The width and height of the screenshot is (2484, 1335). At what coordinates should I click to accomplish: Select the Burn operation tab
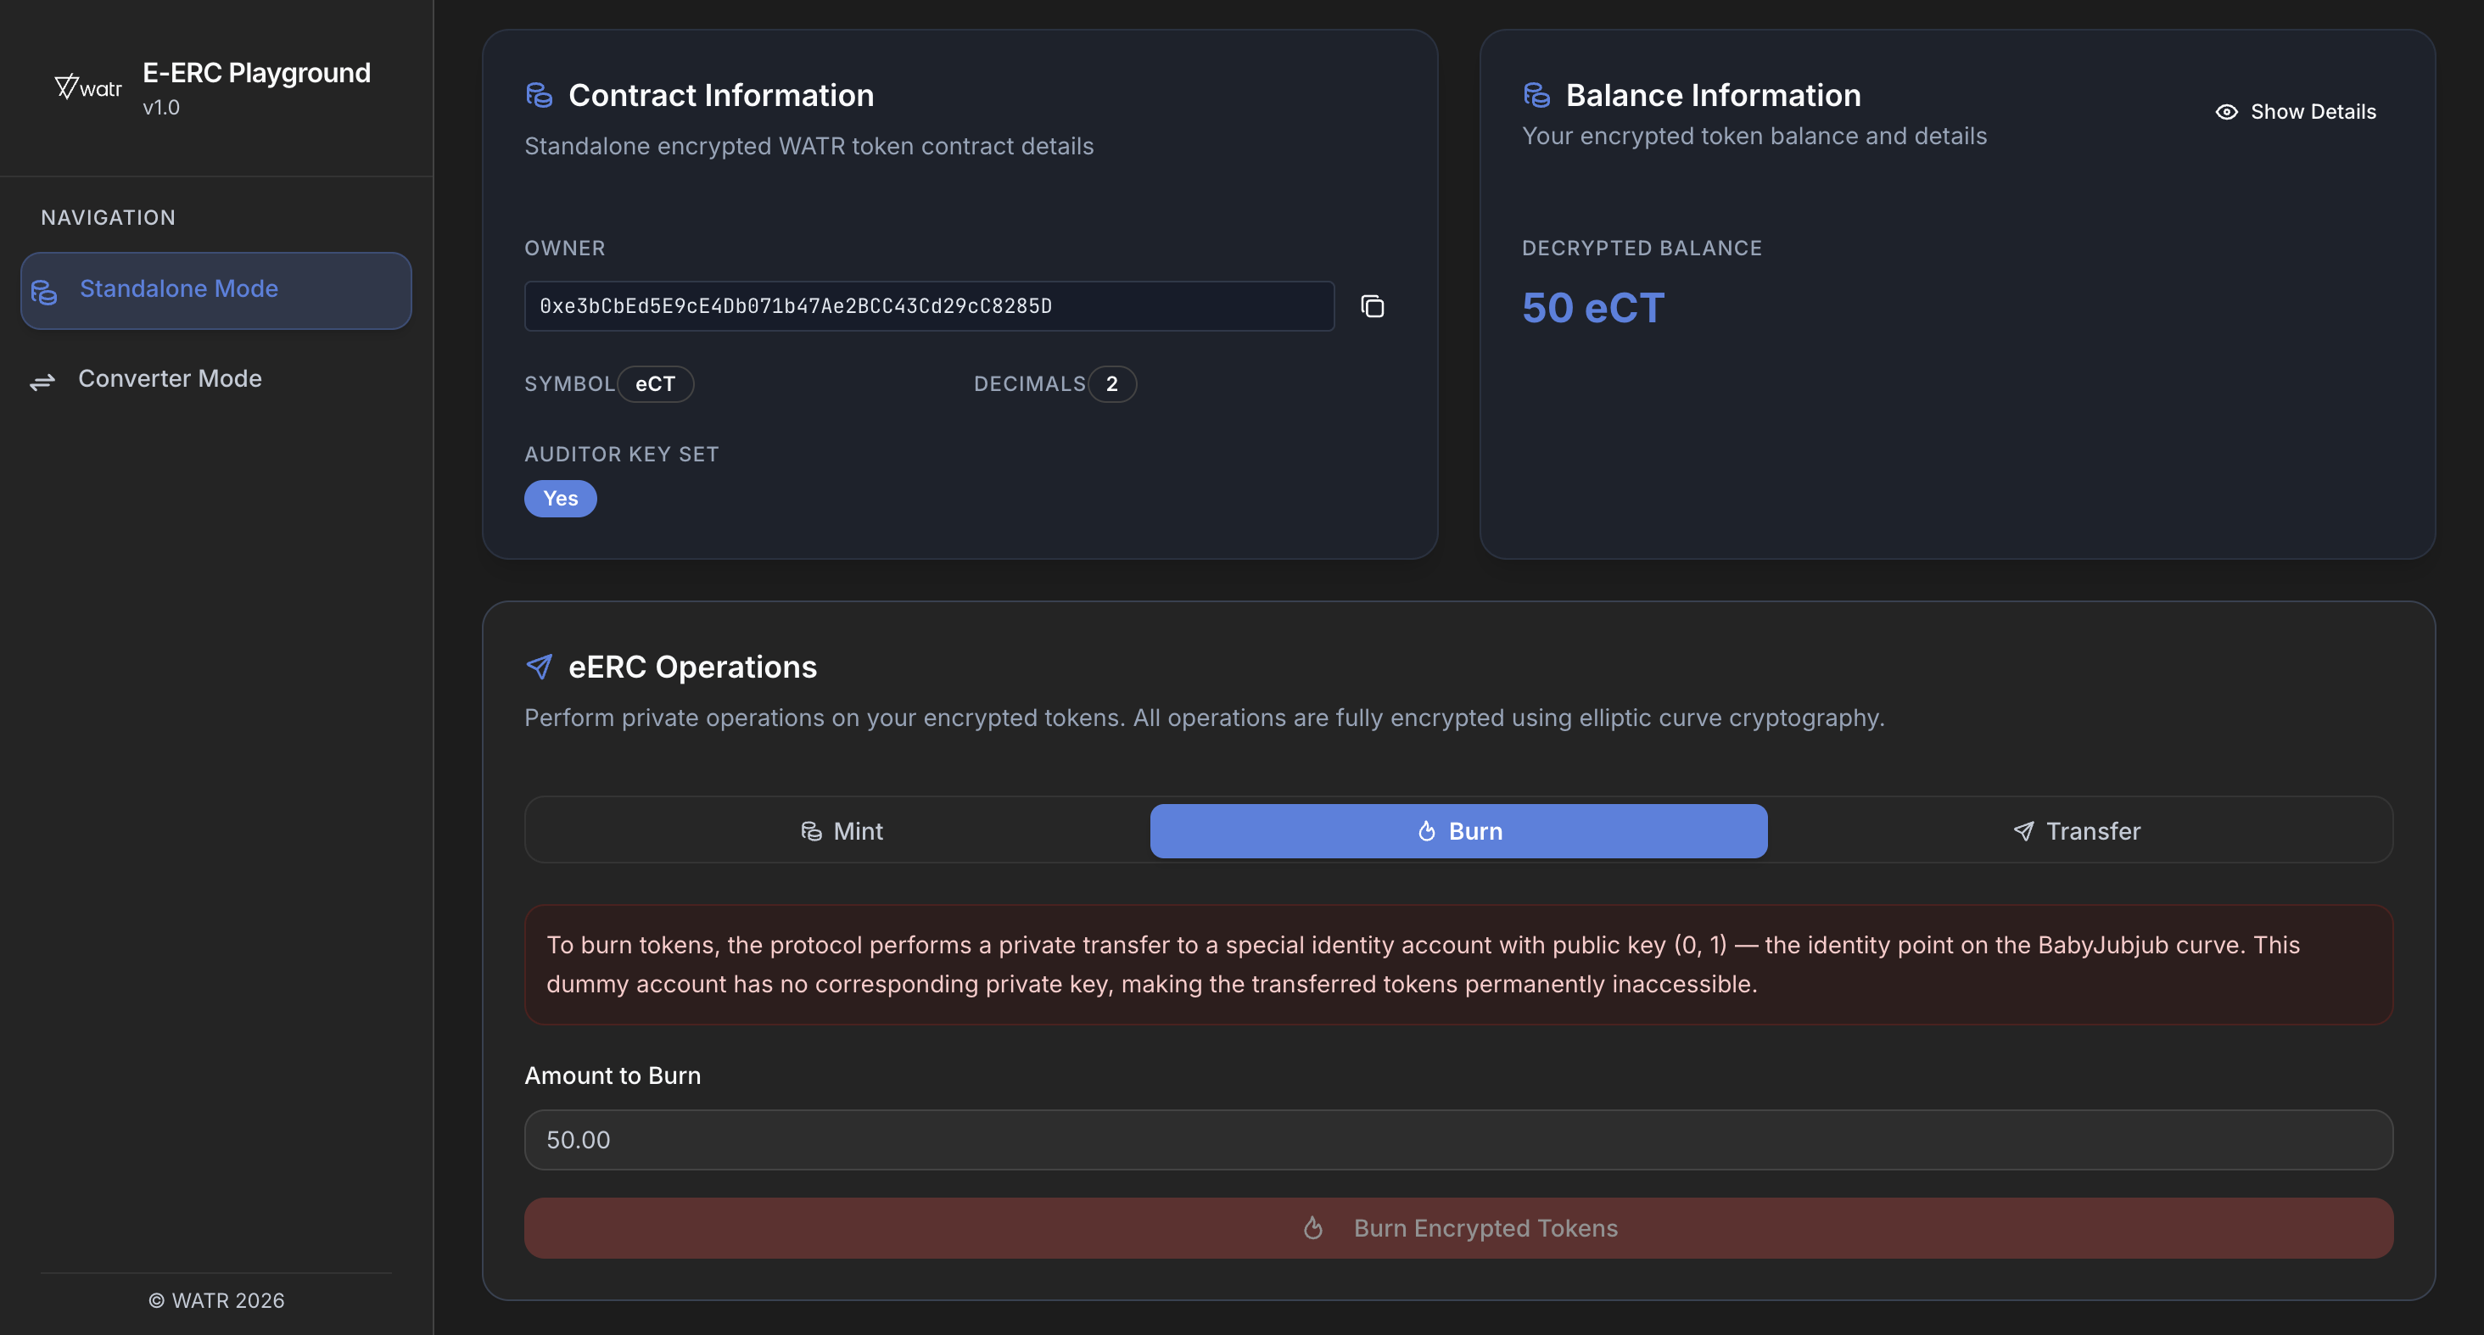click(1458, 831)
